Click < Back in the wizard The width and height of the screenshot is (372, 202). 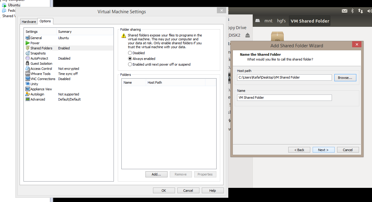(299, 150)
